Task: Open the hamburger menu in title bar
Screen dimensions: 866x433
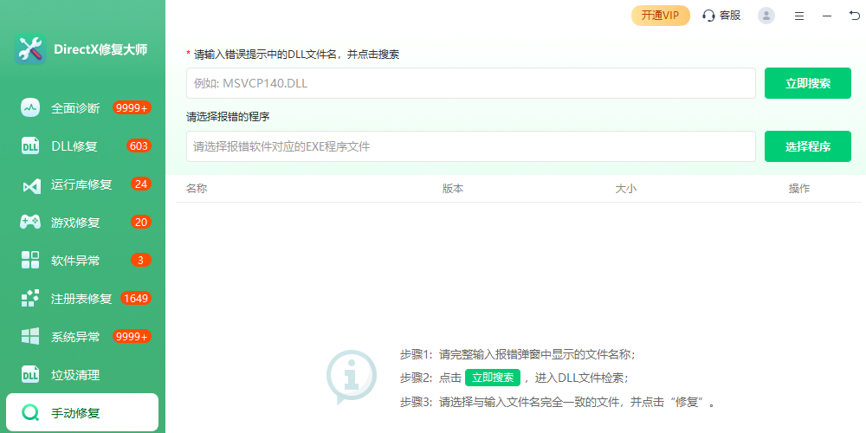Action: [799, 16]
